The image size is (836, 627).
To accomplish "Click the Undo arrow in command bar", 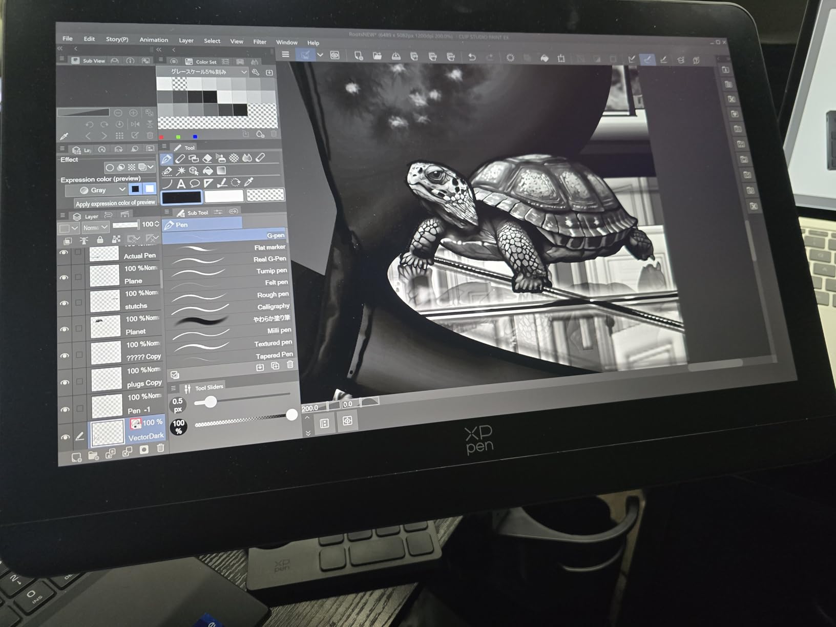I will pos(472,57).
